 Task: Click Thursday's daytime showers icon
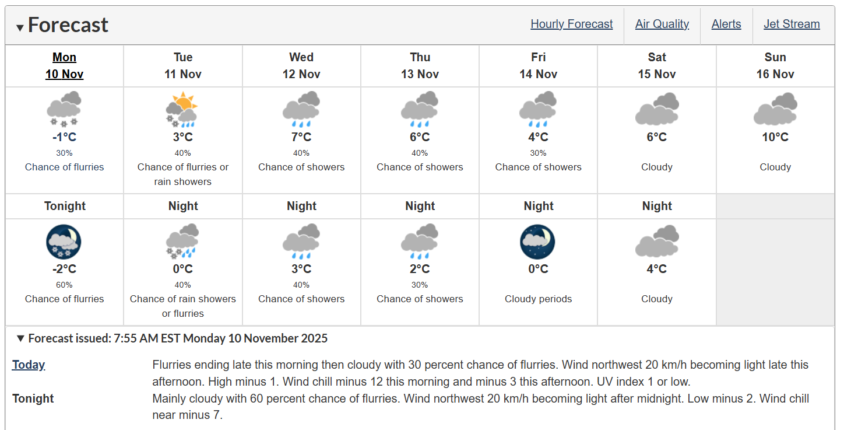(420, 109)
